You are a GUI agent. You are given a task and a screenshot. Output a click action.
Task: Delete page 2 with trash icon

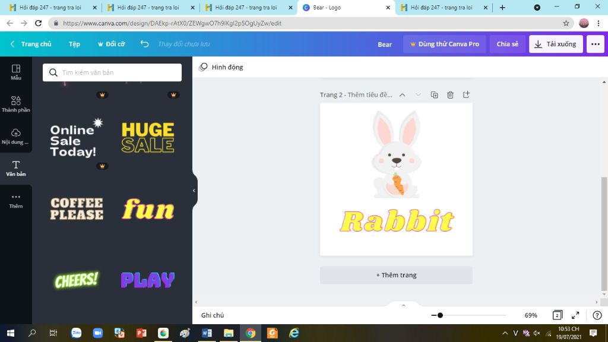click(x=450, y=94)
